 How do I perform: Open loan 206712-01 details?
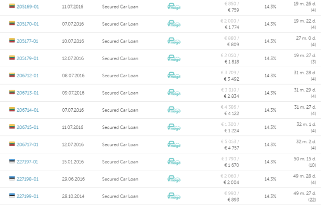[x=28, y=76]
